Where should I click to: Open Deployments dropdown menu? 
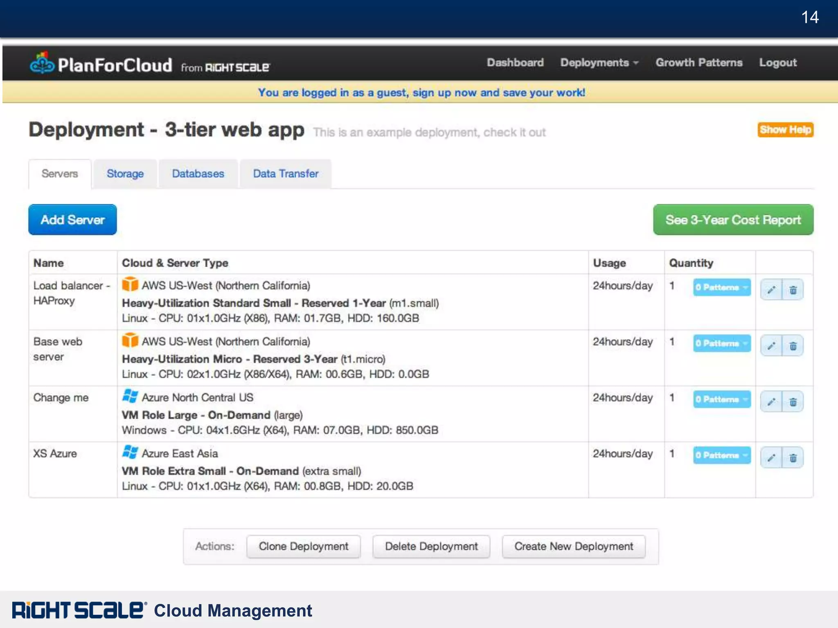(x=599, y=63)
